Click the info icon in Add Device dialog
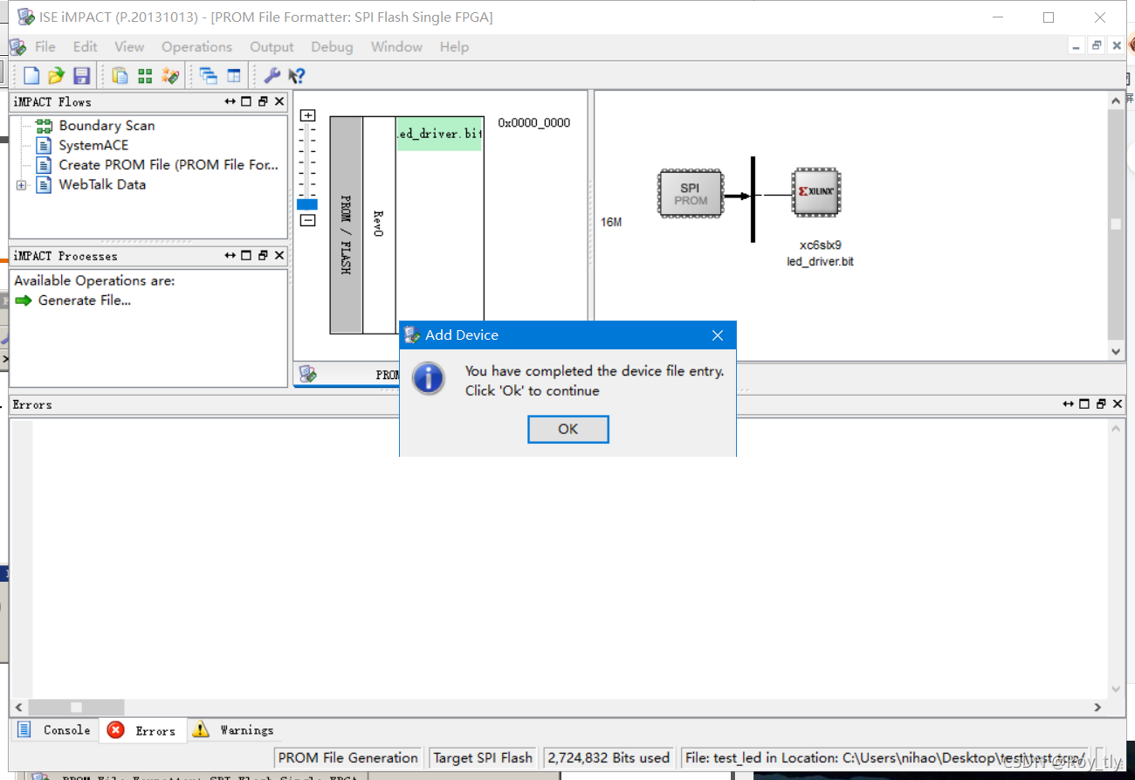Screen dimensions: 1135x780 point(429,380)
